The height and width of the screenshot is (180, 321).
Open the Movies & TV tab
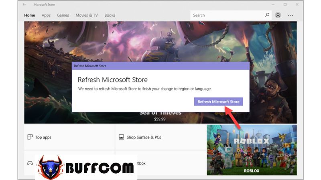(87, 15)
